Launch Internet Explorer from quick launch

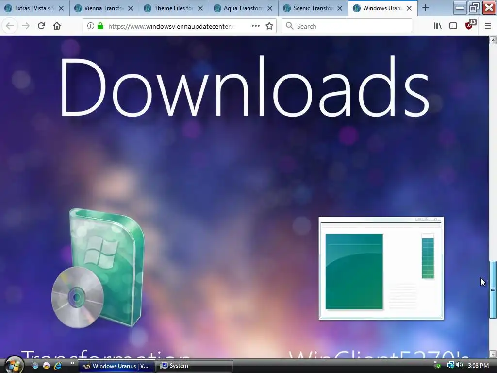click(58, 366)
